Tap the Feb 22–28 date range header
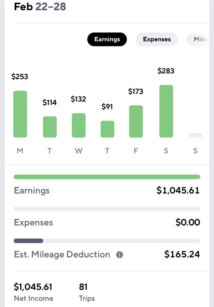The height and width of the screenshot is (307, 214). [x=40, y=7]
